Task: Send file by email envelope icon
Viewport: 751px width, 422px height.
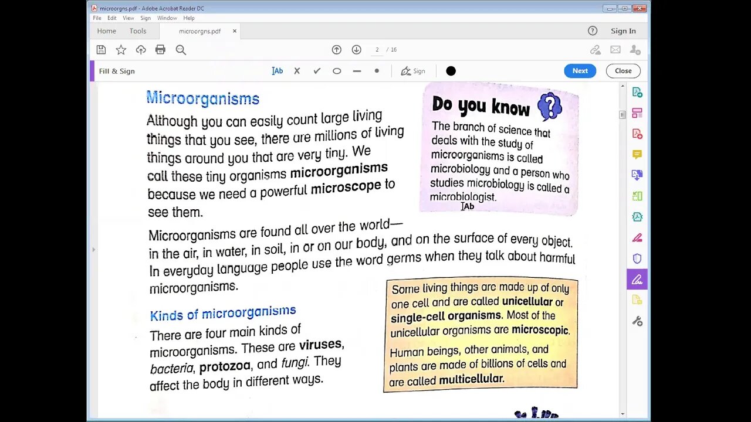Action: [x=615, y=50]
